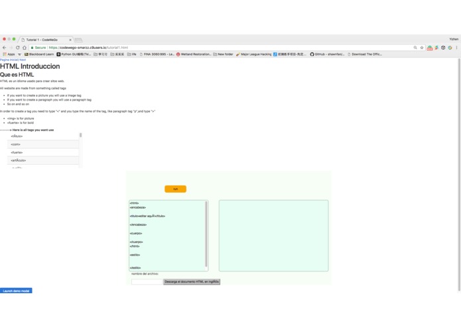The width and height of the screenshot is (461, 327).
Task: Open the red-green extension icon in toolbar
Action: tap(430, 48)
